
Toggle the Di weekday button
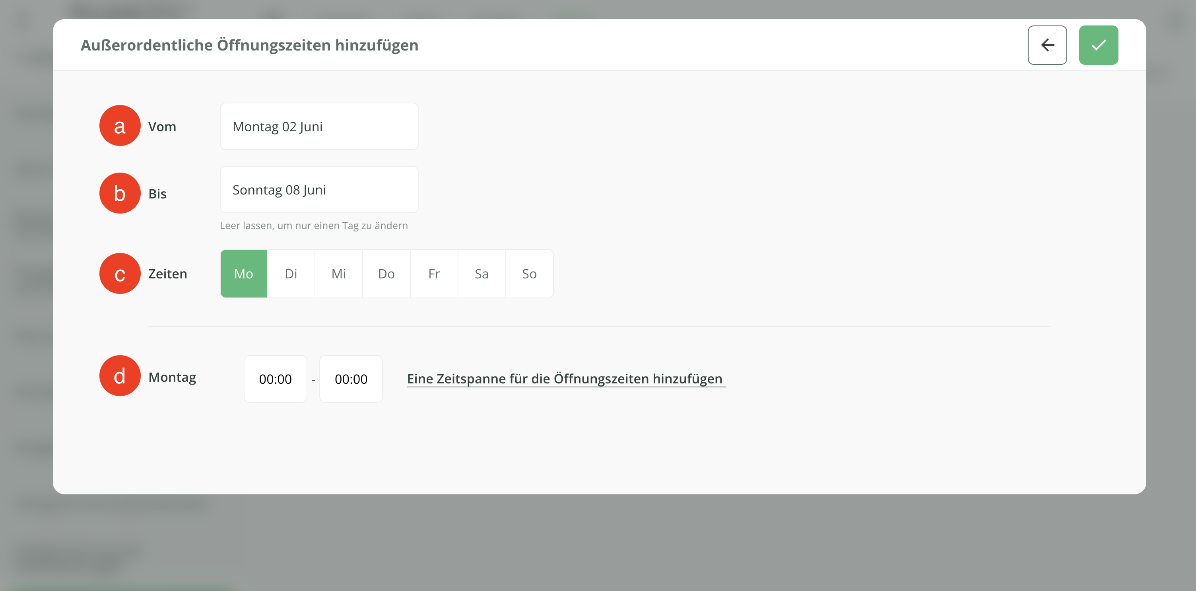pyautogui.click(x=291, y=274)
